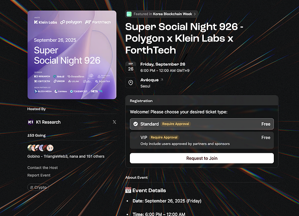Click the Report Event link
299x216 pixels.
pyautogui.click(x=39, y=175)
